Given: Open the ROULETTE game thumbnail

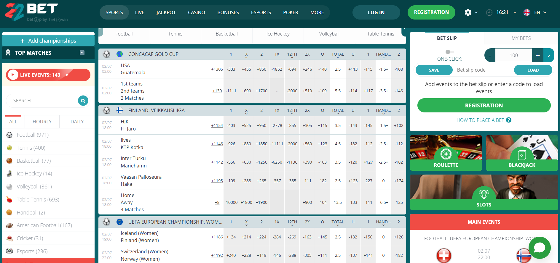Looking at the screenshot, I should (446, 153).
